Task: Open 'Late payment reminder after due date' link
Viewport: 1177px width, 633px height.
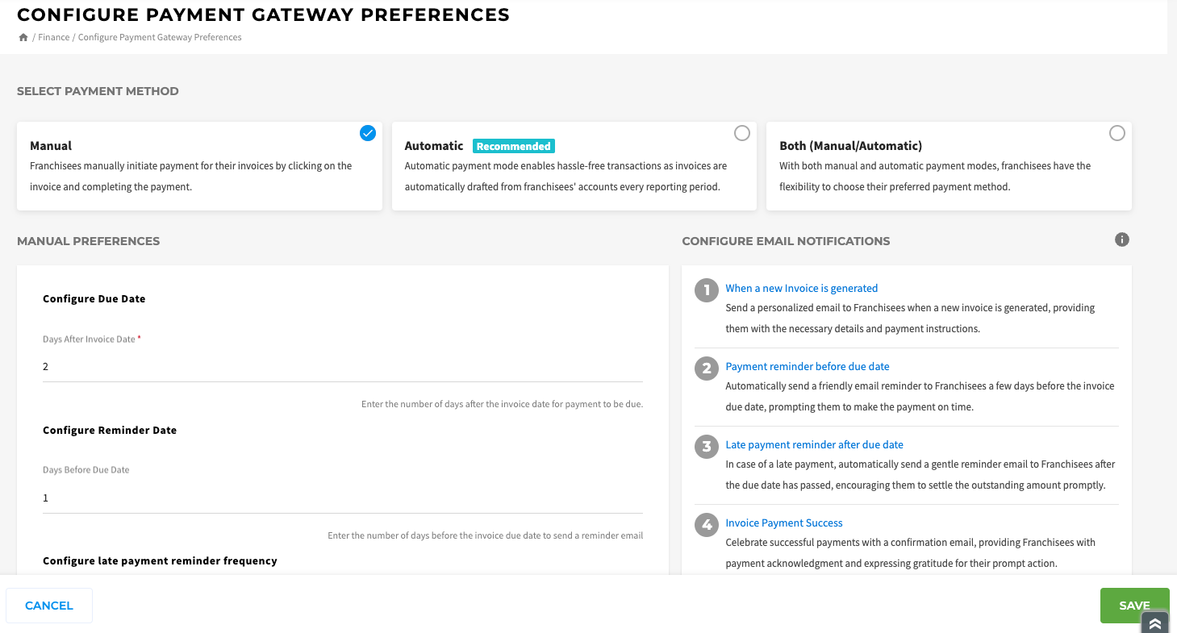Action: tap(815, 444)
